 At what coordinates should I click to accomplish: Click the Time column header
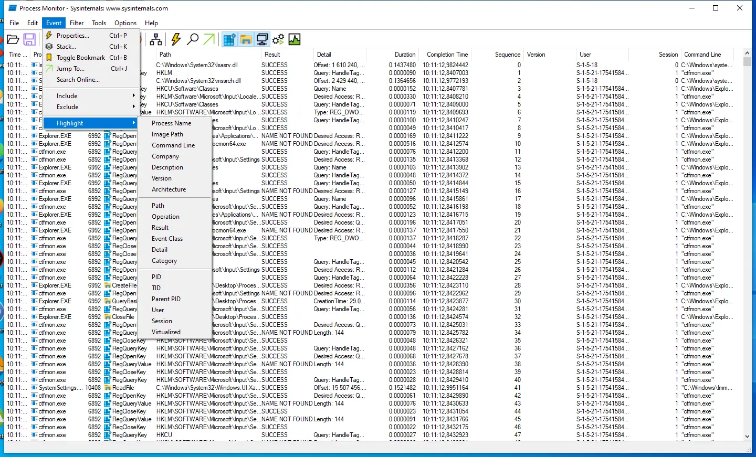[18, 55]
